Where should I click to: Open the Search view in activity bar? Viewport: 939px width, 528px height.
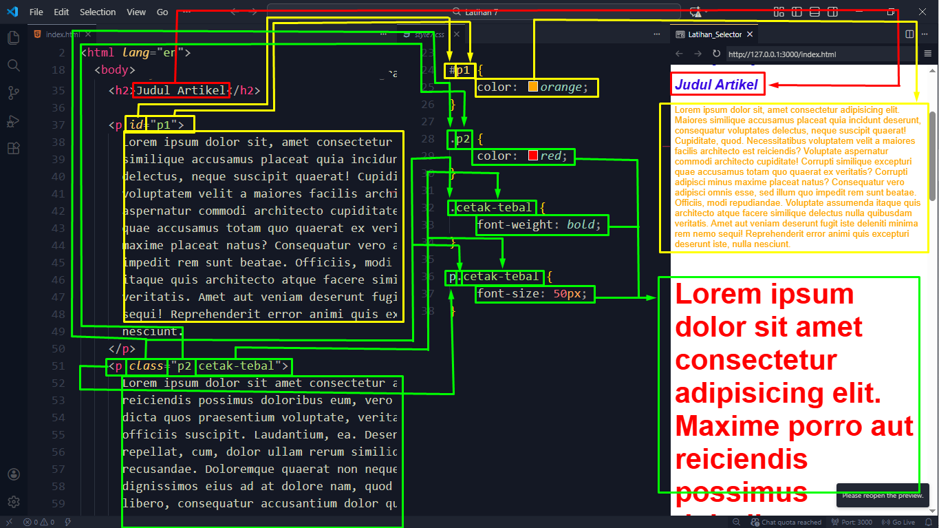(x=13, y=65)
